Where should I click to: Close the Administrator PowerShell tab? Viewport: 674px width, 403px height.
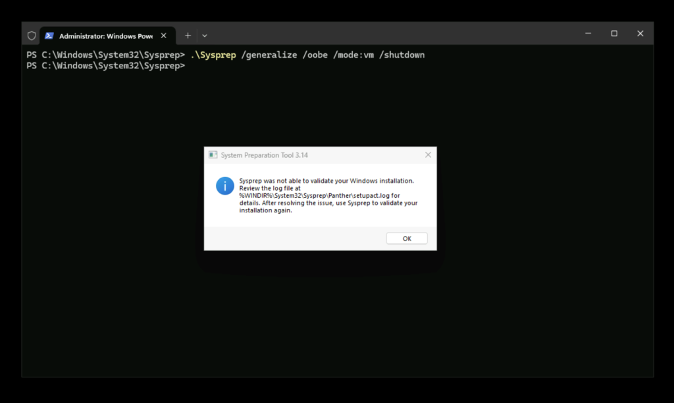pos(164,36)
